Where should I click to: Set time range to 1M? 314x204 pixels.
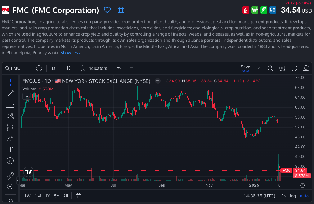(38, 196)
